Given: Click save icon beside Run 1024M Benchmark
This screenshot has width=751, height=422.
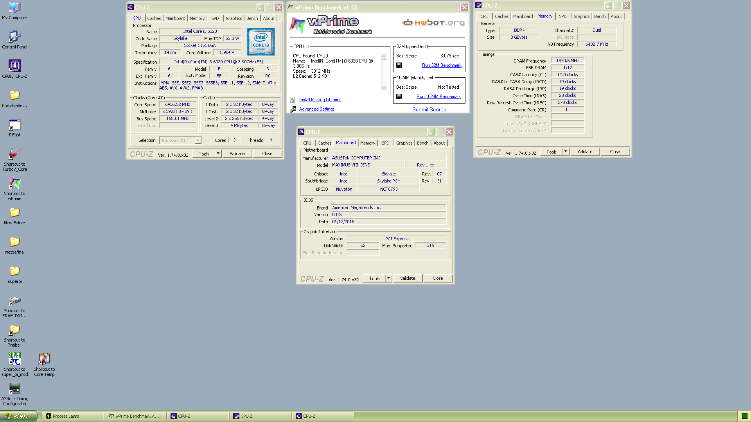Looking at the screenshot, I should [x=399, y=97].
